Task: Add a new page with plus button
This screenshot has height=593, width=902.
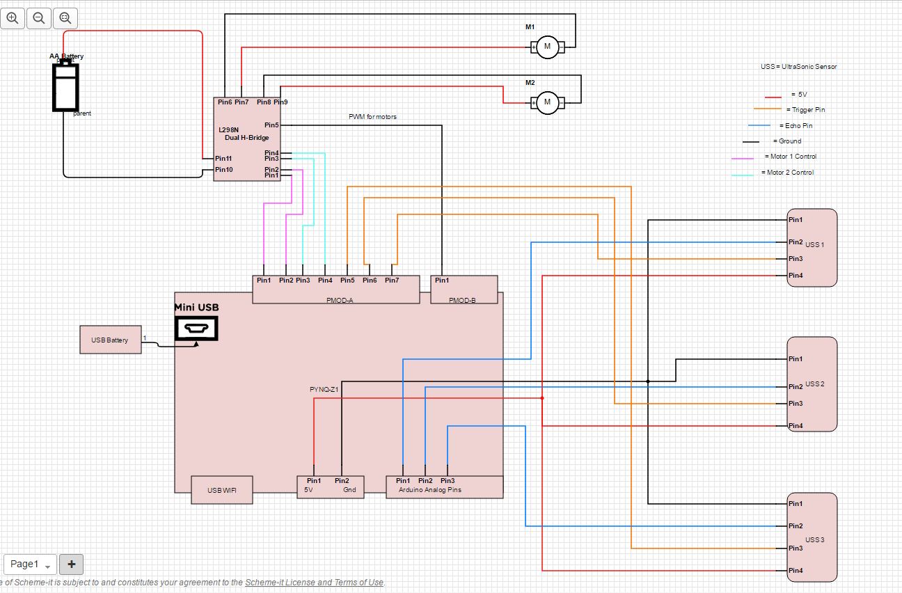Action: coord(71,564)
